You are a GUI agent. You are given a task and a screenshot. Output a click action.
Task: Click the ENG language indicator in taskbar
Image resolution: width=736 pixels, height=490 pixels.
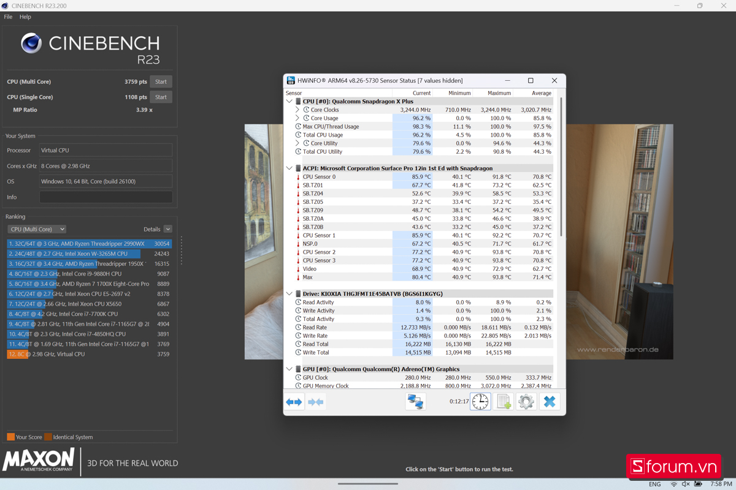coord(655,484)
